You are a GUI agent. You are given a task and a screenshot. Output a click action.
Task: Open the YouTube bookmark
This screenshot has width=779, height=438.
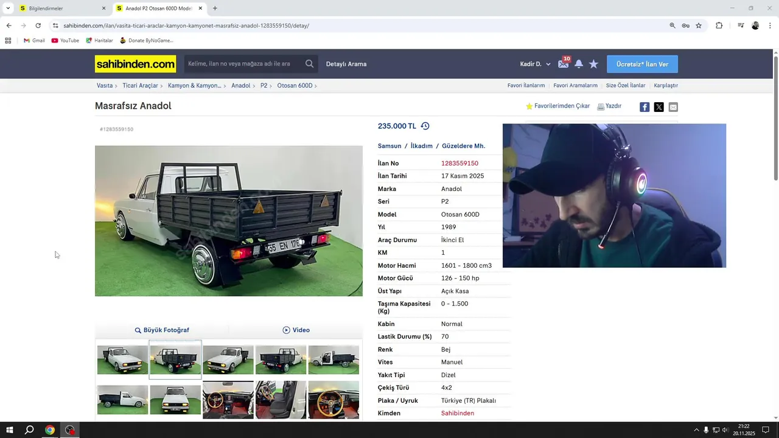pos(65,41)
